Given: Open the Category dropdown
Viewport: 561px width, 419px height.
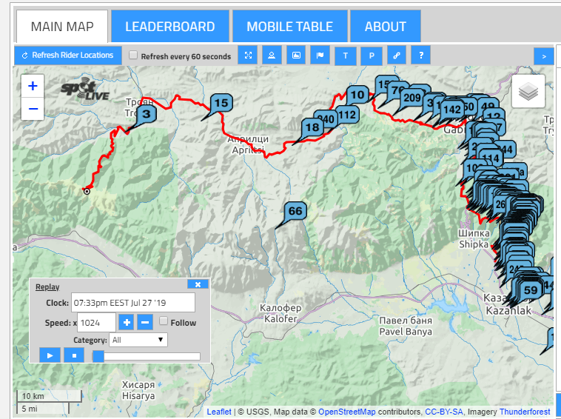Looking at the screenshot, I should tap(138, 340).
